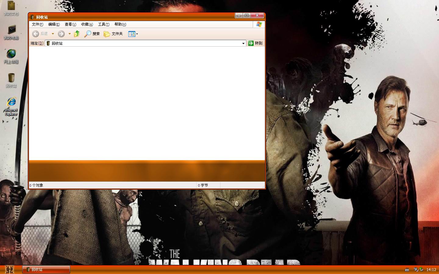Image resolution: width=439 pixels, height=274 pixels.
Task: Open the 收藏(A) menu
Action: pos(87,24)
